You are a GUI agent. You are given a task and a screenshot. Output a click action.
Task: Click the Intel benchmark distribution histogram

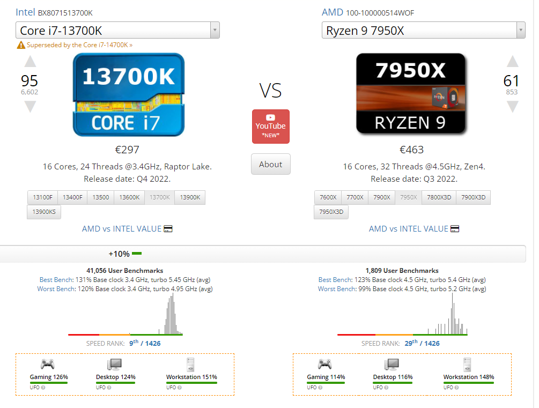(125, 314)
